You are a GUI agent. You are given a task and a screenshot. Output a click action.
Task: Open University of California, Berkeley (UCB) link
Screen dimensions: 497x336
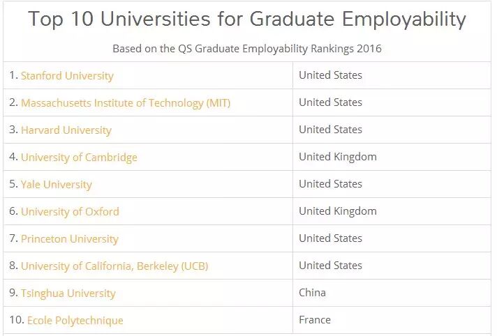[x=114, y=266]
